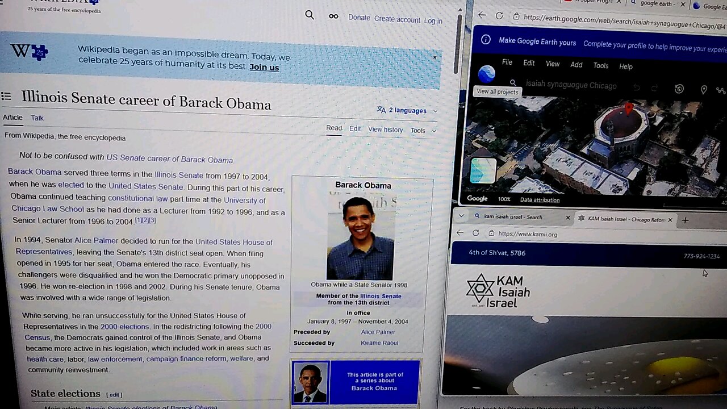The height and width of the screenshot is (409, 727).
Task: Go back in the Google Earth browser window
Action: pos(482,15)
